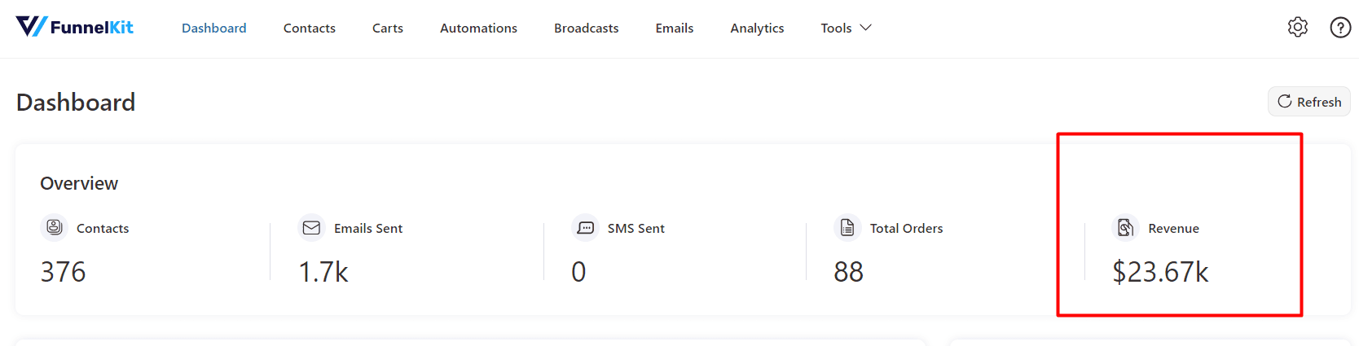Select the SMS Sent value 0
1359x346 pixels.
tap(578, 272)
